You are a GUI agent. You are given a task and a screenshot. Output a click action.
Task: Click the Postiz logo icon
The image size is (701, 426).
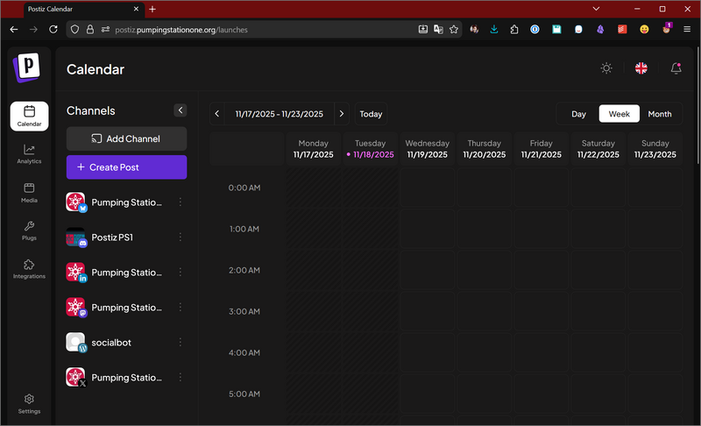click(x=28, y=67)
